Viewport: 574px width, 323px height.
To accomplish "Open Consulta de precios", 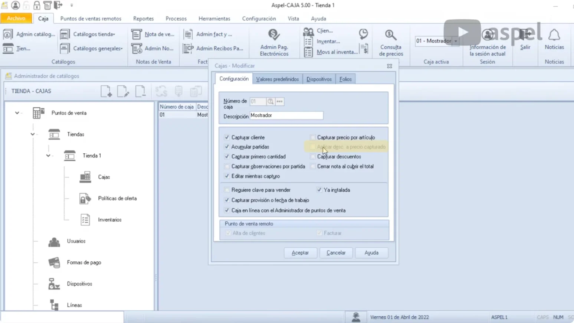I will pyautogui.click(x=391, y=43).
